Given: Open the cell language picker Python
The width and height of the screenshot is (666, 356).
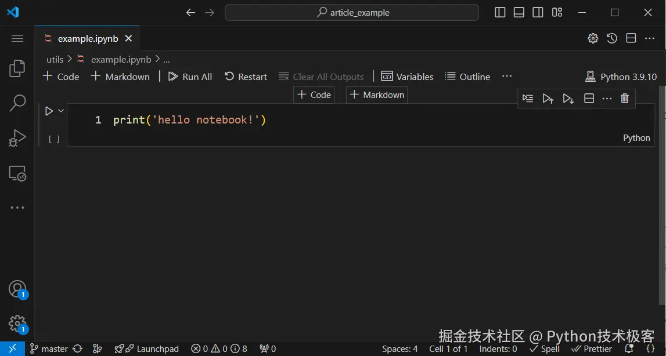Looking at the screenshot, I should [636, 138].
